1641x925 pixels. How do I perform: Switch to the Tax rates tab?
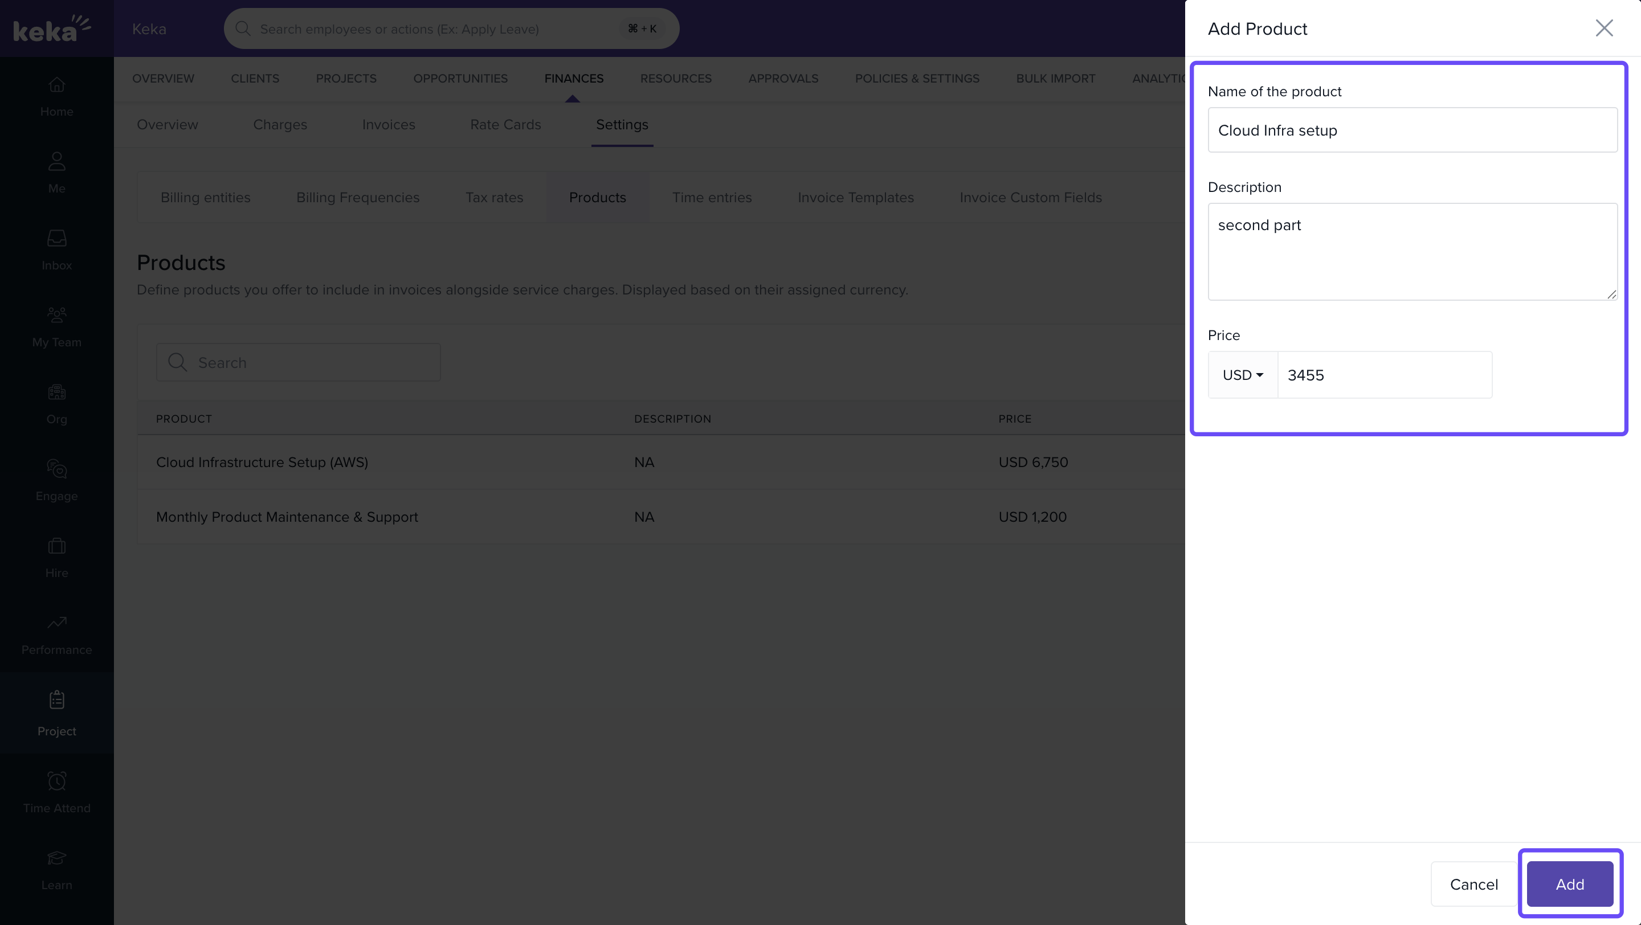(493, 197)
